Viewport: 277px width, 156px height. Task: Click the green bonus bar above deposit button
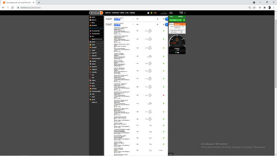pyautogui.click(x=177, y=16)
